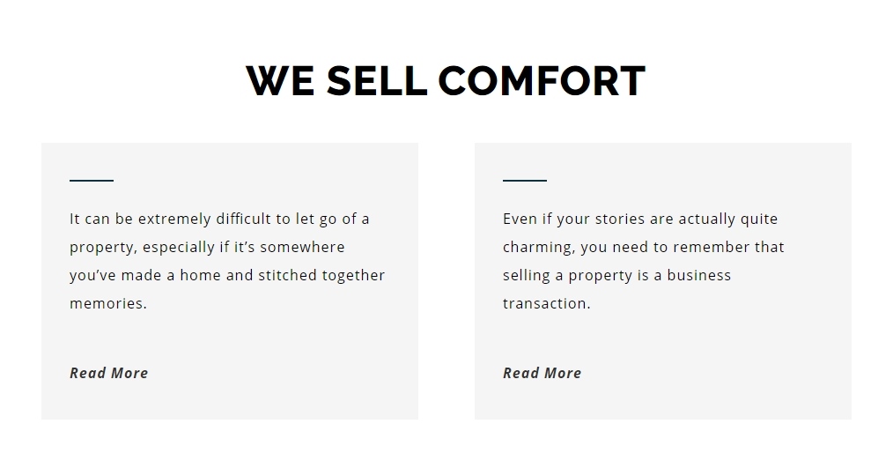Click the word "you've" in the left card

point(92,275)
